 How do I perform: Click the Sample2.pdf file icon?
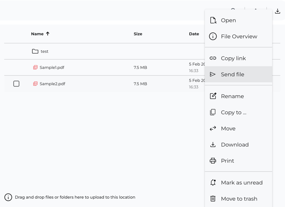(35, 84)
